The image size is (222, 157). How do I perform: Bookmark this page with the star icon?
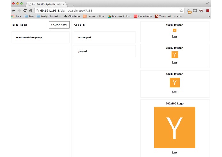point(181,10)
